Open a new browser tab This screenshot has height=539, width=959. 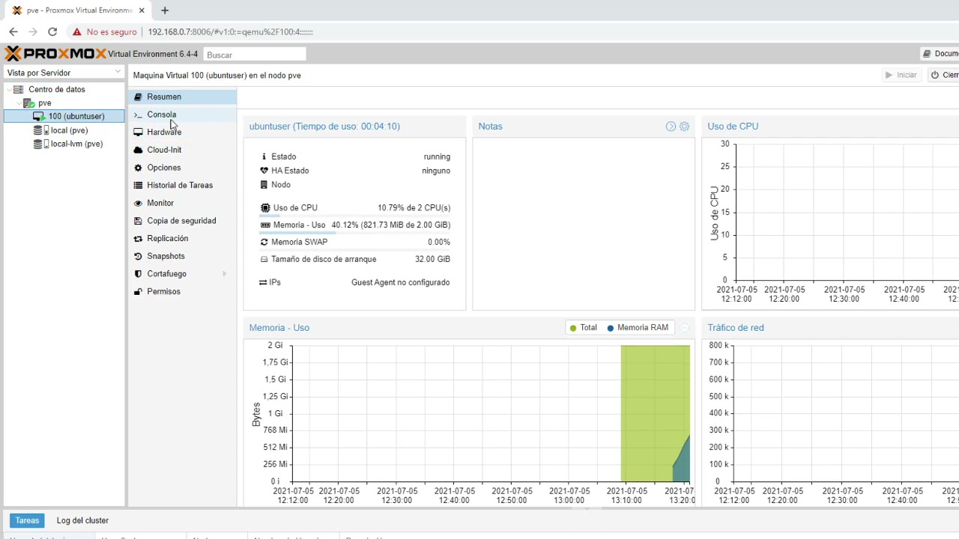[165, 10]
